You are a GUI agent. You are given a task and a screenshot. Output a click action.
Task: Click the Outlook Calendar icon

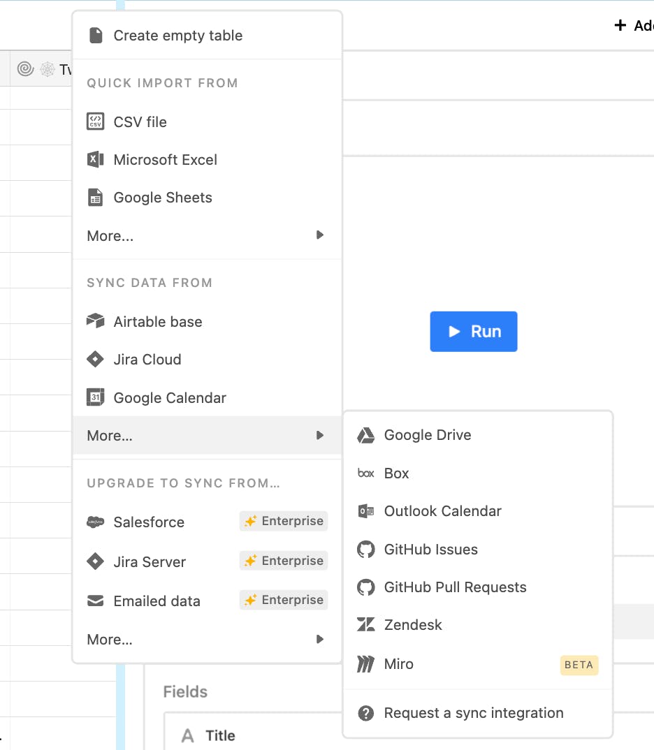[x=366, y=511]
